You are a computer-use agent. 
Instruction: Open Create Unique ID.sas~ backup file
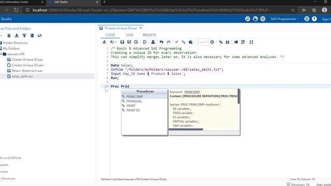click(28, 65)
